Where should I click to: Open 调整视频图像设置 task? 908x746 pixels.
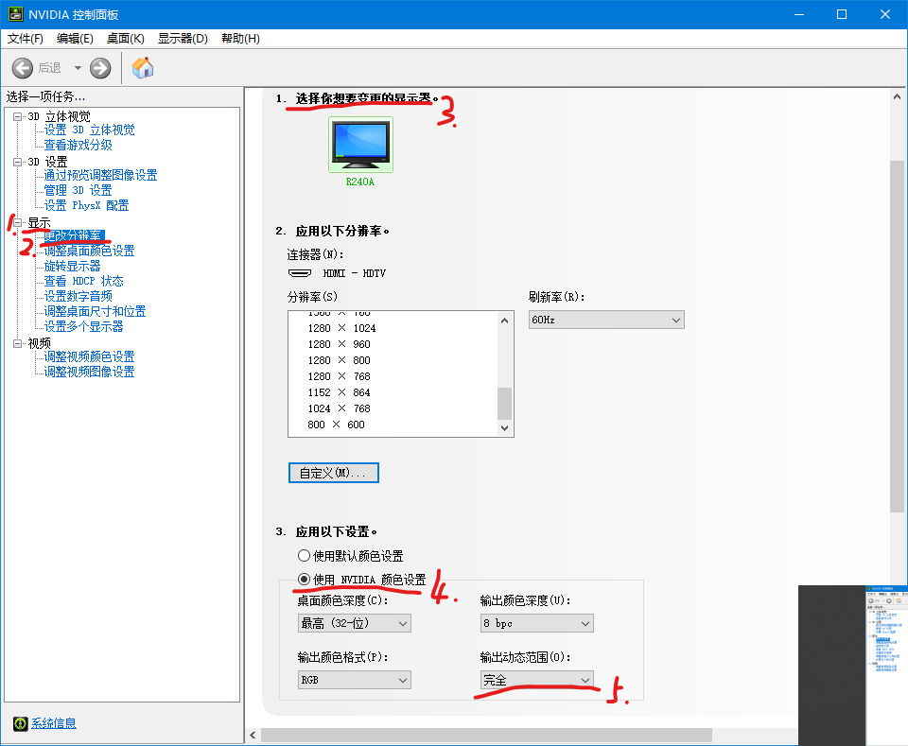pyautogui.click(x=90, y=372)
